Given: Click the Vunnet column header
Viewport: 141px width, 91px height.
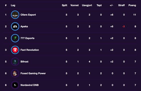Looking at the screenshot, I should click(x=75, y=5).
